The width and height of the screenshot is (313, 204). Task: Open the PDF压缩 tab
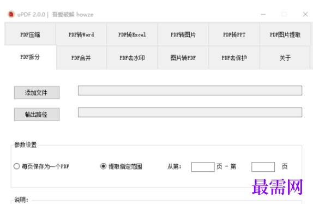[x=30, y=34]
